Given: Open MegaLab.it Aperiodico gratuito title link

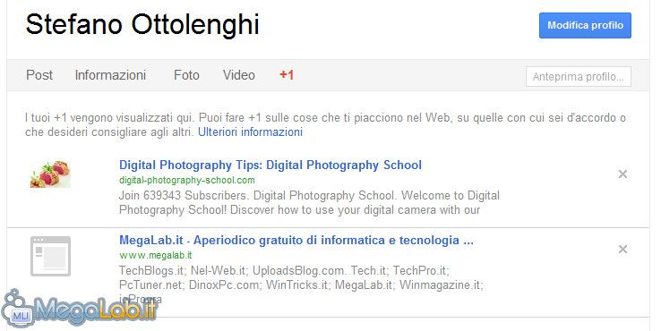Looking at the screenshot, I should click(x=296, y=241).
